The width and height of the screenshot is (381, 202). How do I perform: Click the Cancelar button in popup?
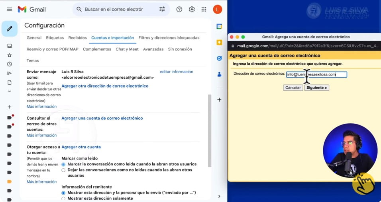(x=293, y=88)
